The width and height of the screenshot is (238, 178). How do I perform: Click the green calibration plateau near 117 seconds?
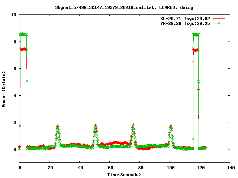[196, 34]
